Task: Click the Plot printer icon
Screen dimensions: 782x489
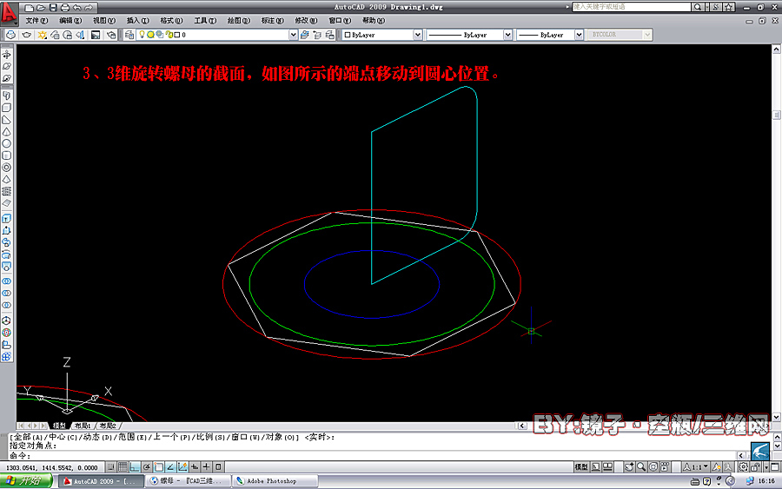Action: coord(65,8)
